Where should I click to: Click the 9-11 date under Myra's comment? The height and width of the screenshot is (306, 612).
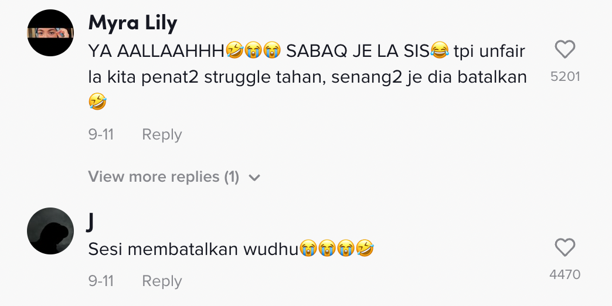pyautogui.click(x=101, y=134)
